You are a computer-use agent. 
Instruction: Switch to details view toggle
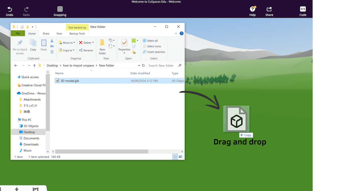pos(175,157)
